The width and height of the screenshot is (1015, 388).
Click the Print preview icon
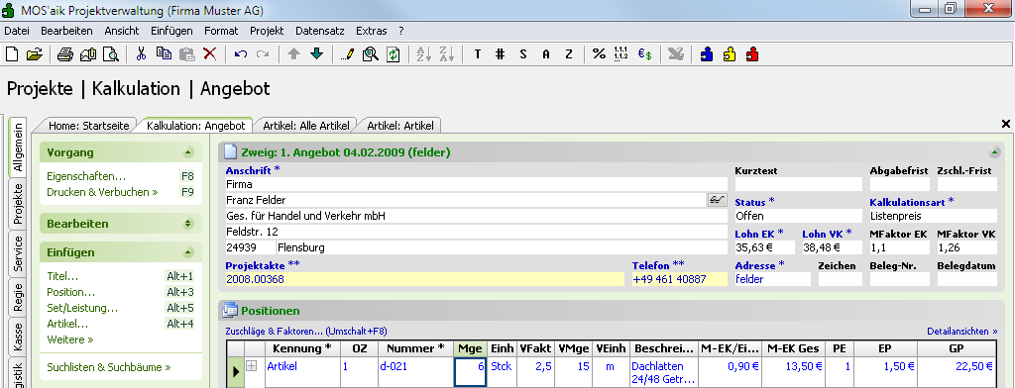tap(111, 54)
